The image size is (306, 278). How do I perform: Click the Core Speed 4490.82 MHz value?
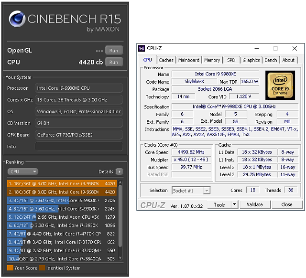click(191, 152)
